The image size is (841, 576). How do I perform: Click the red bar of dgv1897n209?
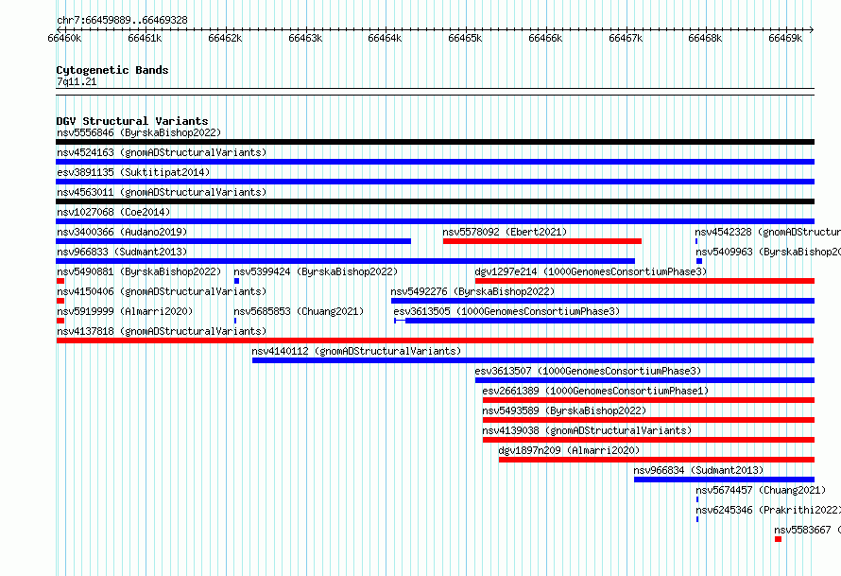tap(657, 460)
